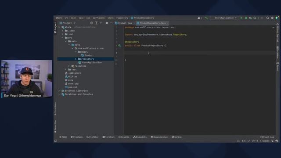Image resolution: width=281 pixels, height=158 pixels.
Task: Toggle the Structure side panel tab
Action: click(55, 109)
